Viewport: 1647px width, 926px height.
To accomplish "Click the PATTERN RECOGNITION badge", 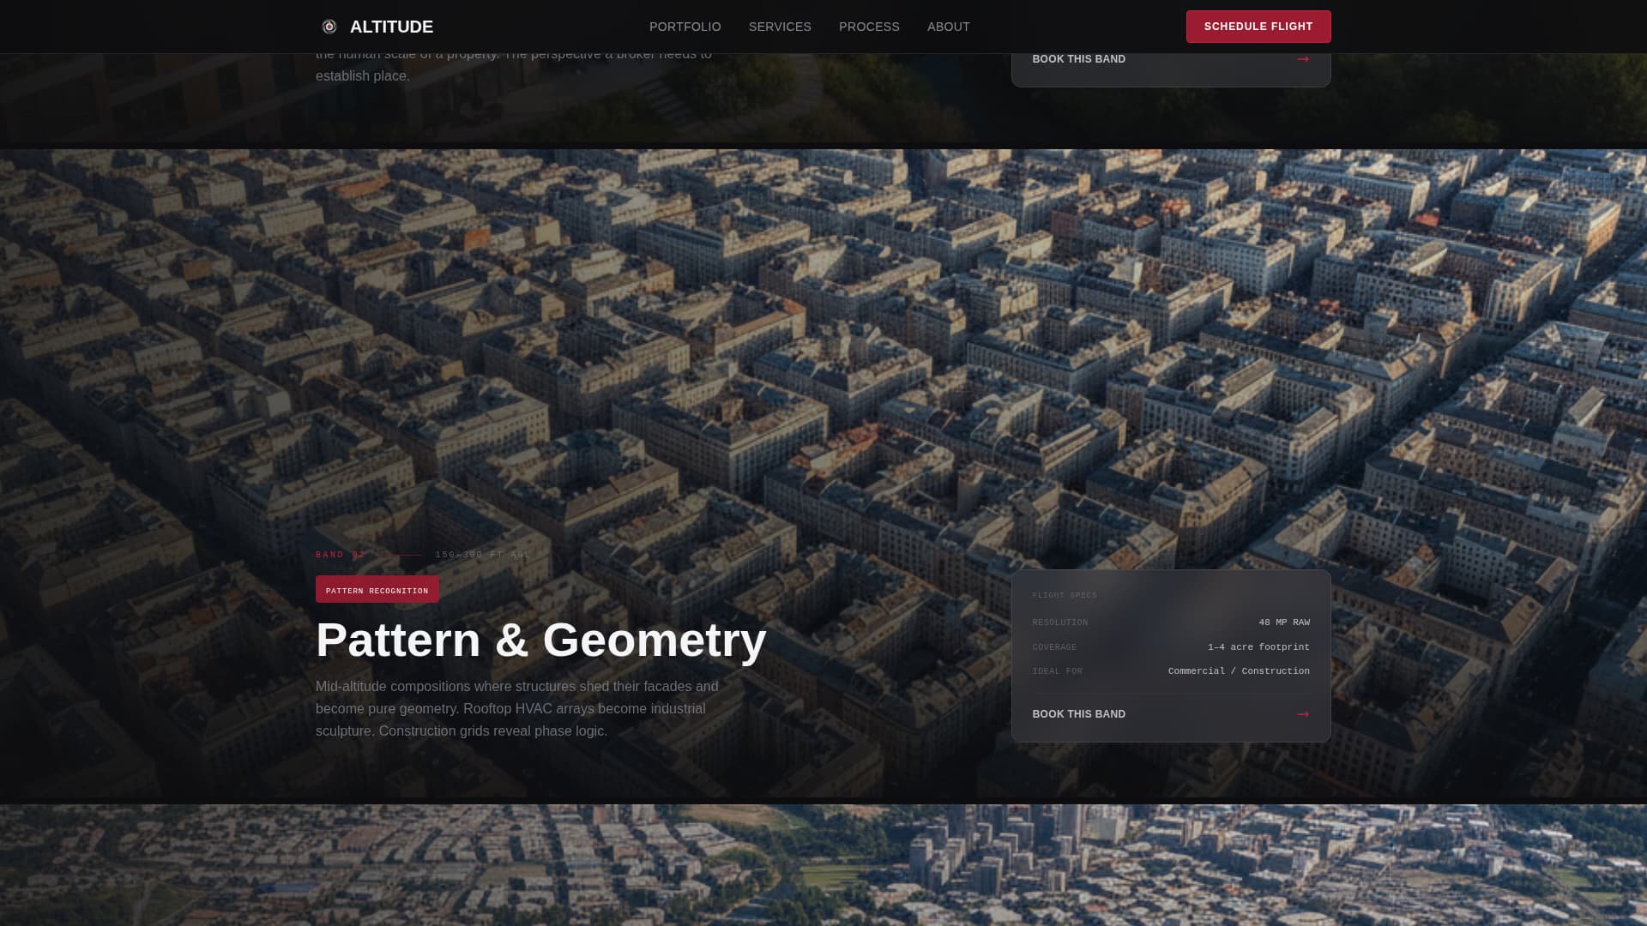I will (x=377, y=590).
